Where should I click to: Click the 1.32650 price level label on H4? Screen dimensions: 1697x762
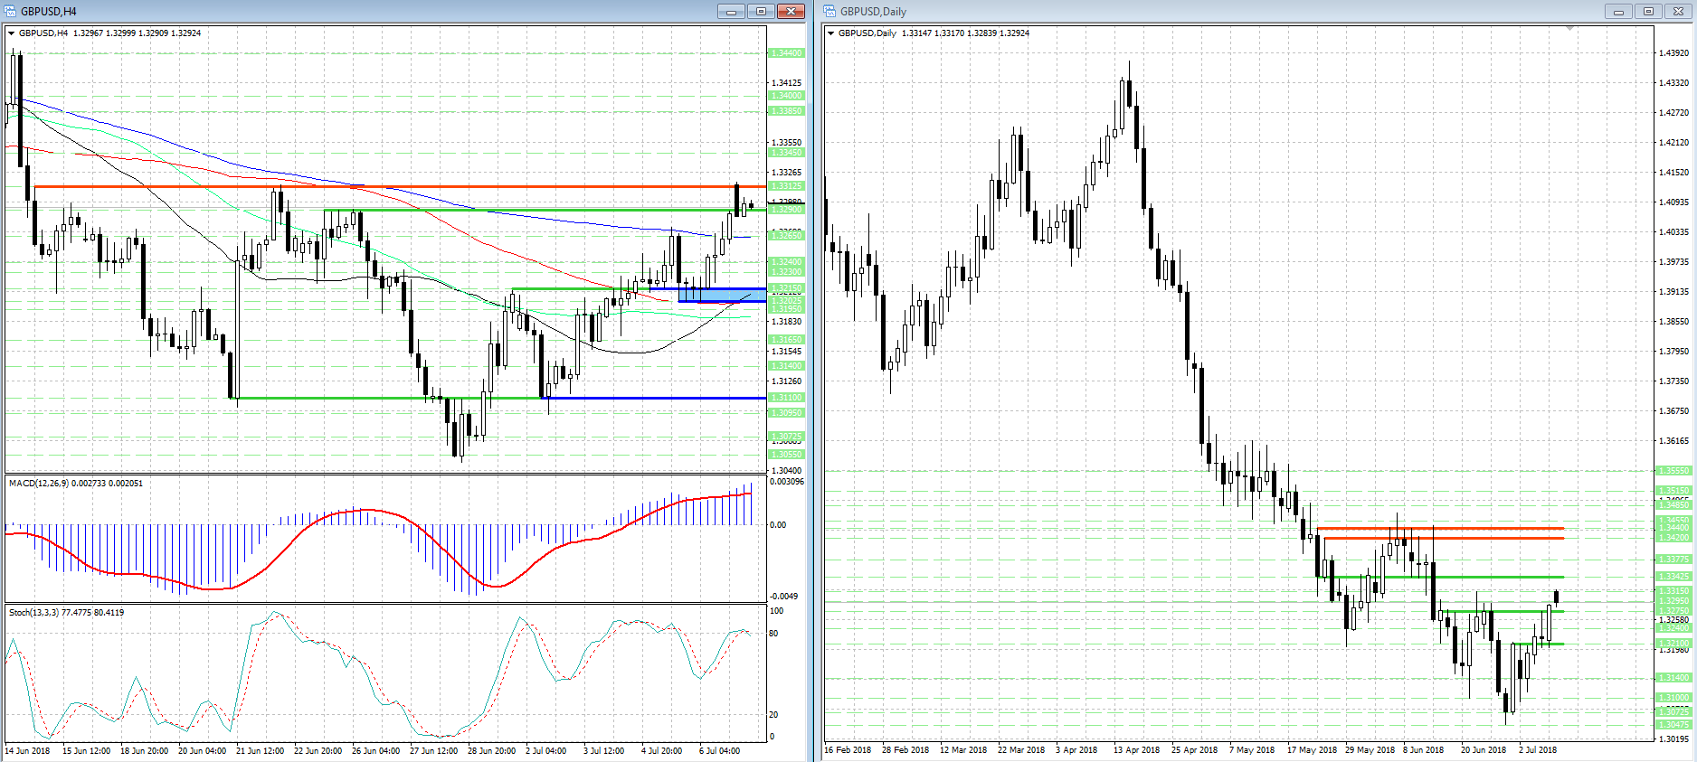click(786, 236)
